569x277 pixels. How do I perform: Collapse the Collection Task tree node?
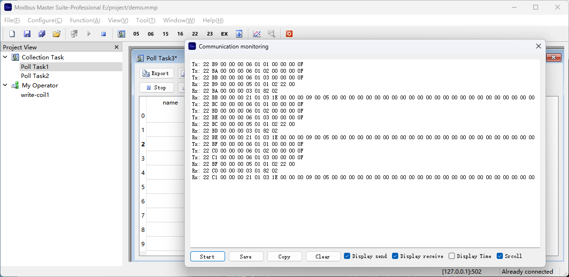coord(5,57)
